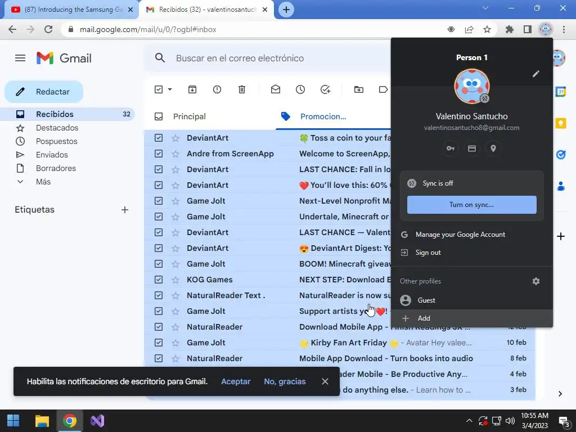Click the search magnifier icon
576x432 pixels.
(160, 58)
